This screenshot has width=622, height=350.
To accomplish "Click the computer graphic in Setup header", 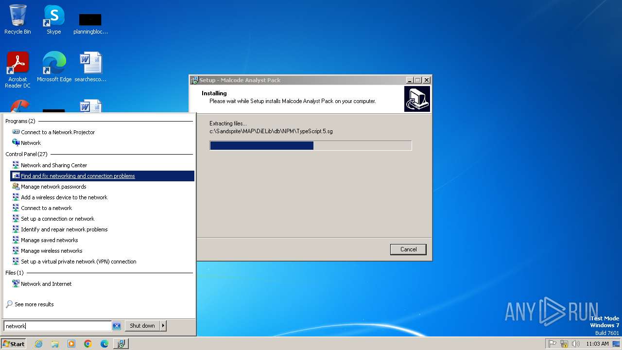I will coord(417,99).
